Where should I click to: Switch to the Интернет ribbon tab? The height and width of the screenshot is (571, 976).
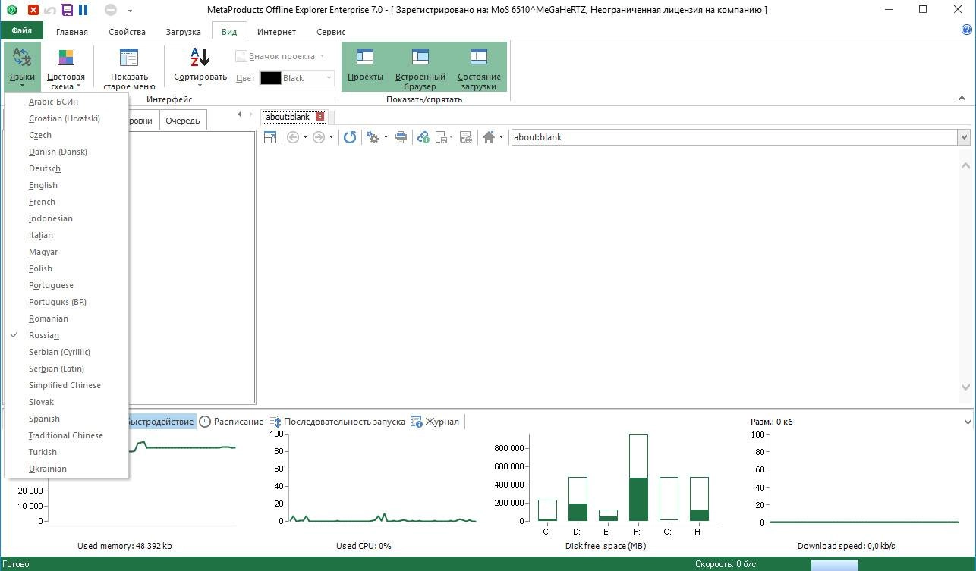(x=276, y=32)
